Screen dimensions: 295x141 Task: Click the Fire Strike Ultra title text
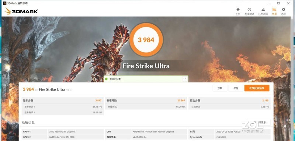pyautogui.click(x=146, y=66)
